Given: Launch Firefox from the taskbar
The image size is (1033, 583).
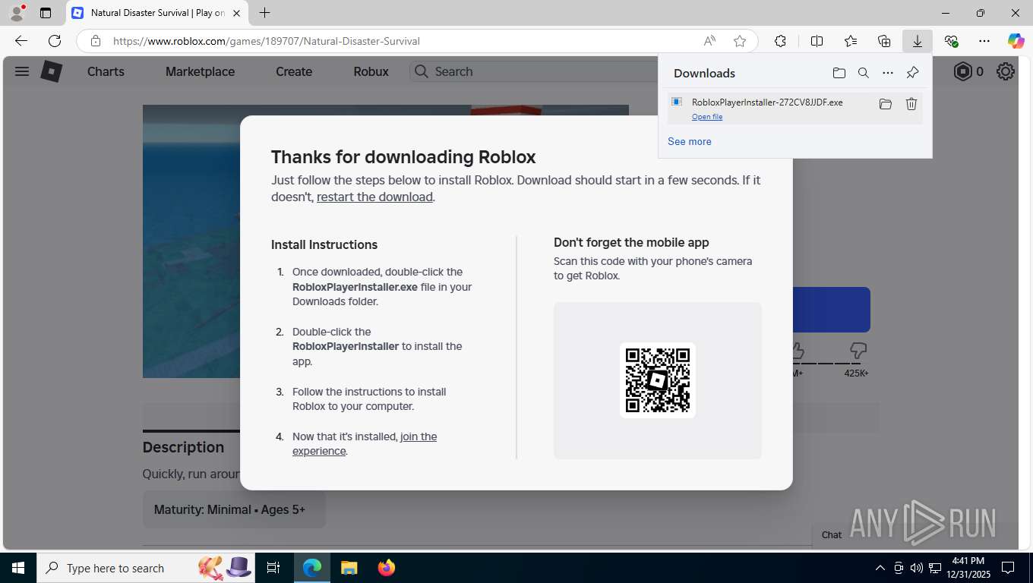Looking at the screenshot, I should (x=387, y=568).
